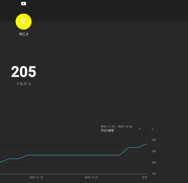Click the 203 y-axis value
This screenshot has width=188, height=183.
click(154, 151)
